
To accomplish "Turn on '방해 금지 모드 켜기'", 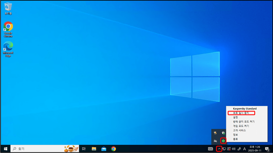I will (x=244, y=122).
